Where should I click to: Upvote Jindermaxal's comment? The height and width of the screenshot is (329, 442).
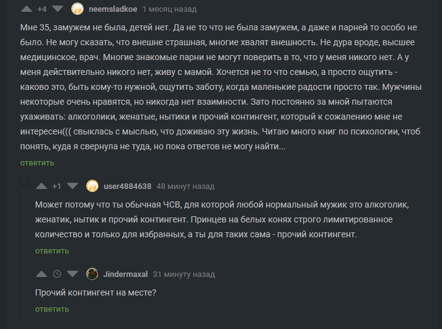pyautogui.click(x=42, y=274)
